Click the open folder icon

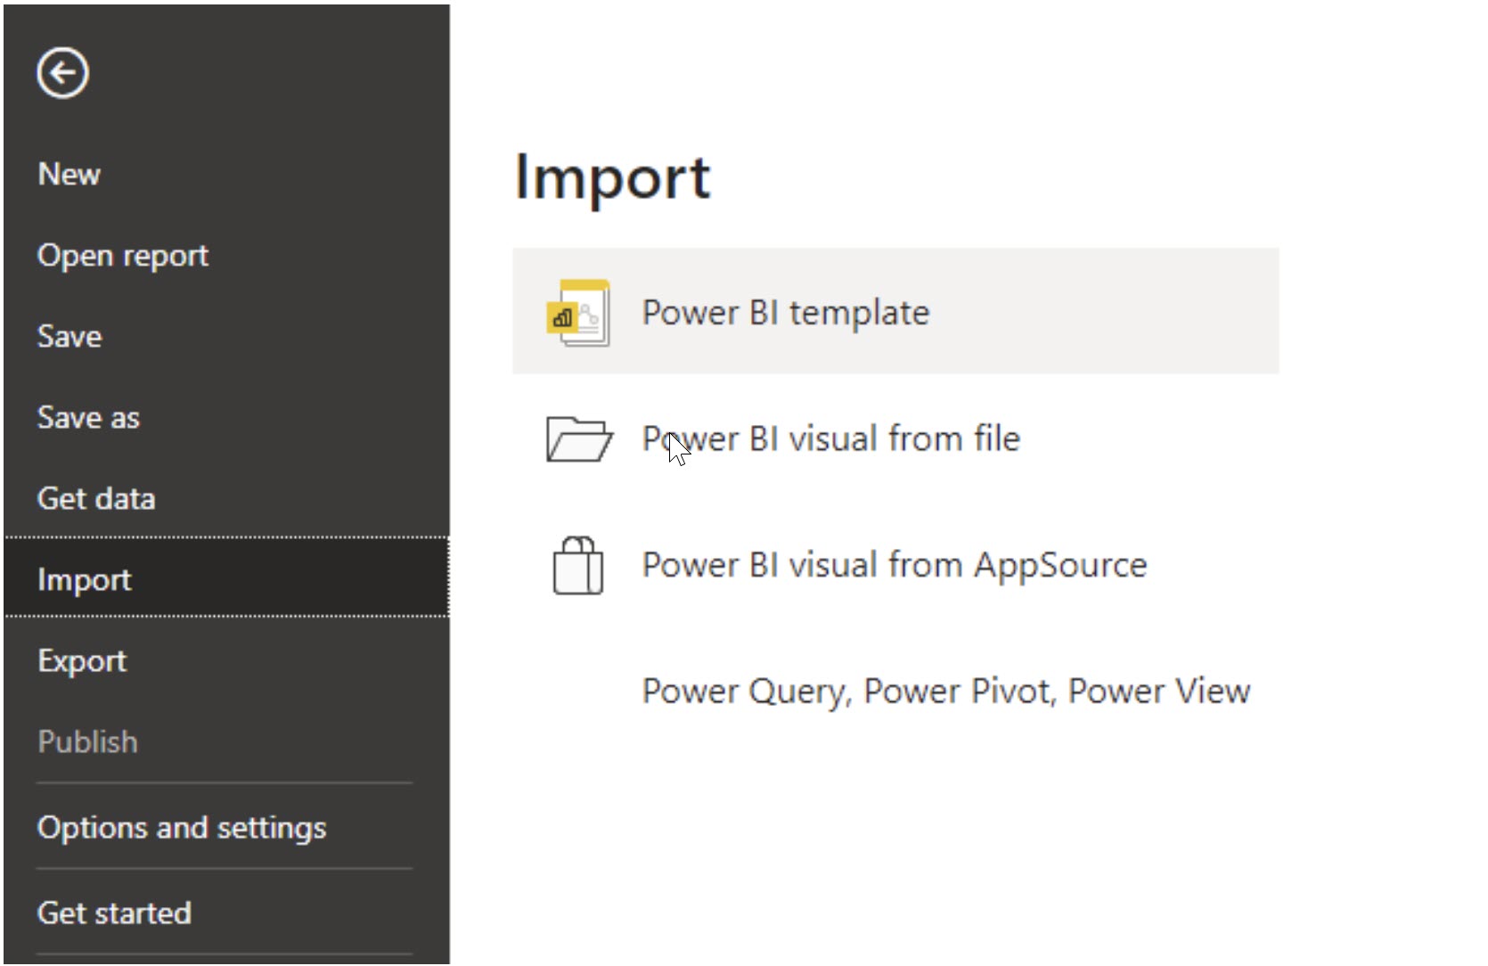(579, 438)
